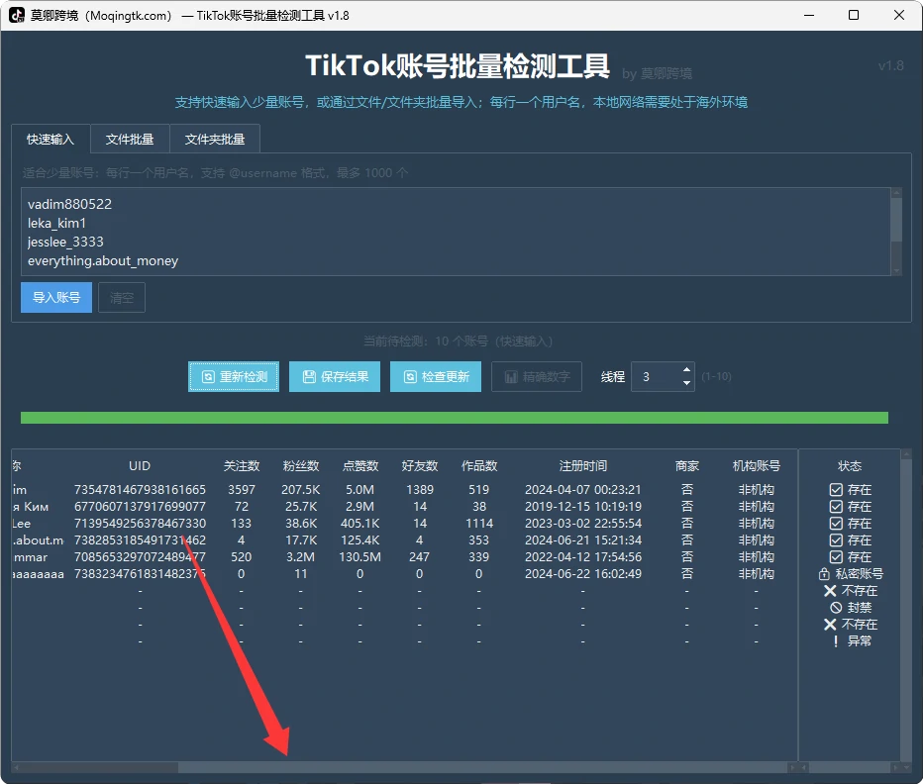Click the 商家 column header
This screenshot has width=923, height=784.
[x=687, y=465]
